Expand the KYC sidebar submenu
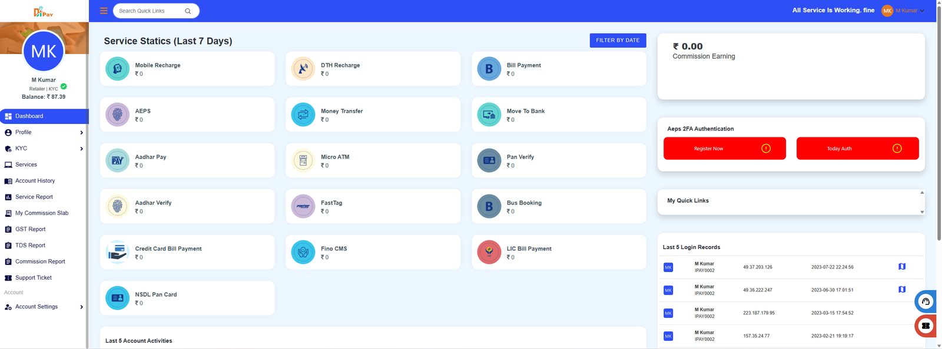Viewport: 942px width, 349px height. coord(44,149)
